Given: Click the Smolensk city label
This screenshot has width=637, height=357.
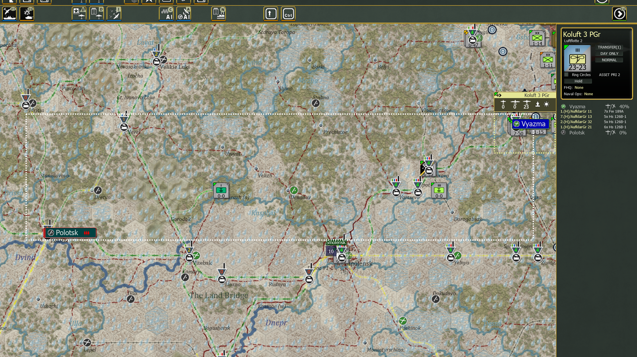Looking at the screenshot, I should click(x=336, y=242).
